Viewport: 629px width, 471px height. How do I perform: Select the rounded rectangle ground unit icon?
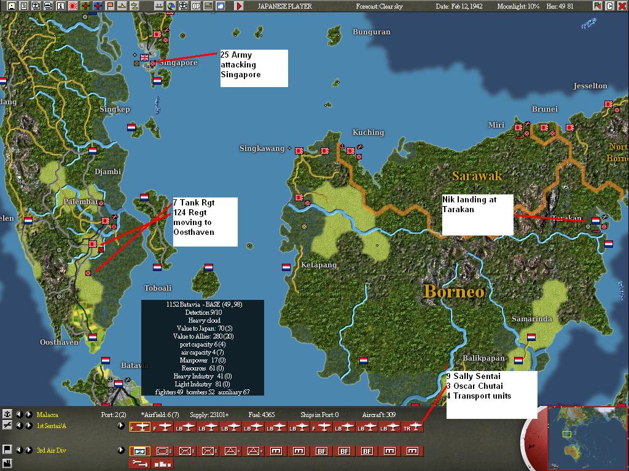tap(162, 451)
